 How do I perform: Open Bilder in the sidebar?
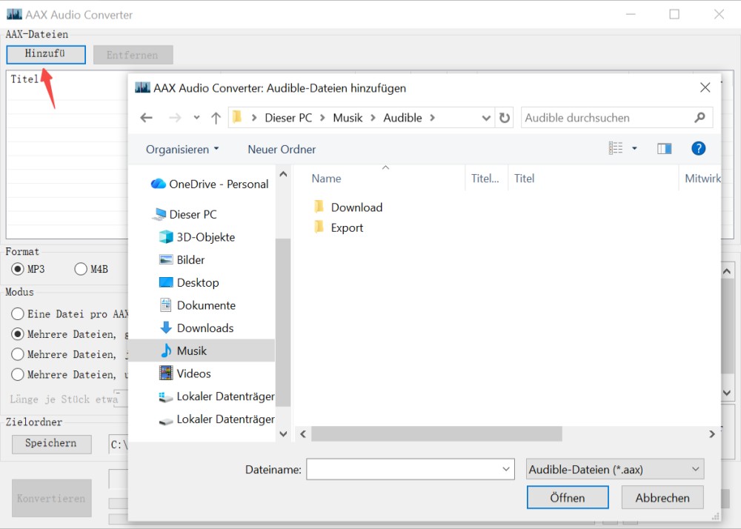click(x=182, y=260)
